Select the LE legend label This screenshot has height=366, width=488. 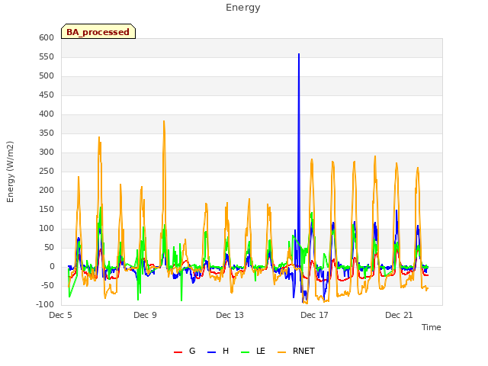261,351
